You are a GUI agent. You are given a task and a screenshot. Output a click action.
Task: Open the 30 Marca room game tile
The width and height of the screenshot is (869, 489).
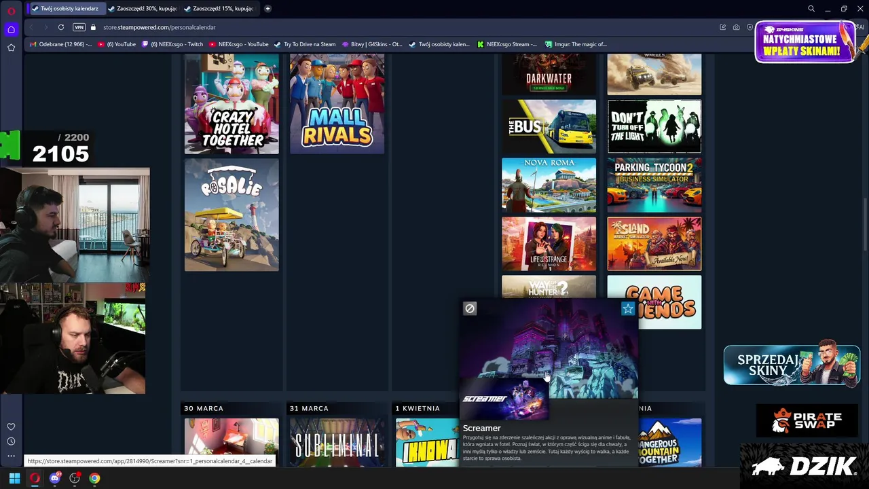click(x=232, y=442)
